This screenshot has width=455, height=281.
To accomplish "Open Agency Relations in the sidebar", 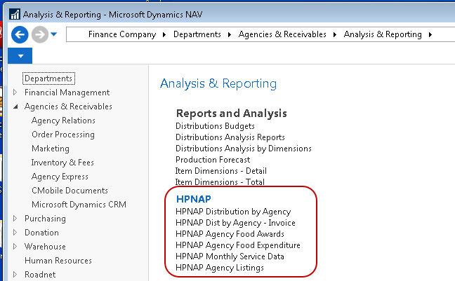I will pos(63,121).
